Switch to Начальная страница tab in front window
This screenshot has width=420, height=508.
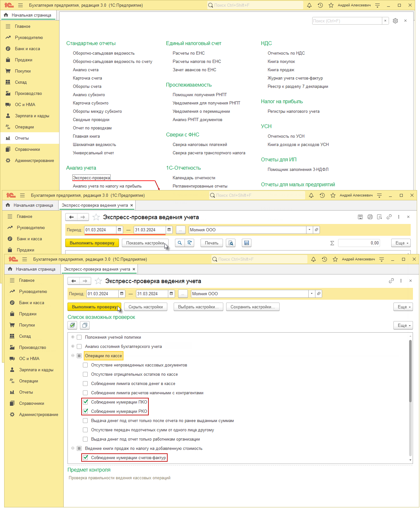[32, 269]
